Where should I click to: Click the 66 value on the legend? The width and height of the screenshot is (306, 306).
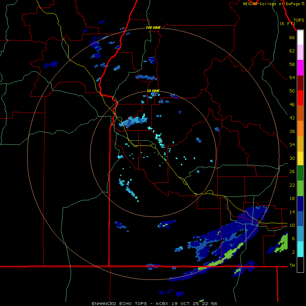pos(292,37)
